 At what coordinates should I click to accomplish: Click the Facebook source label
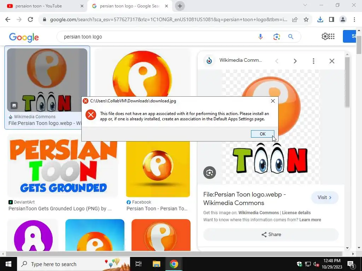click(x=139, y=202)
